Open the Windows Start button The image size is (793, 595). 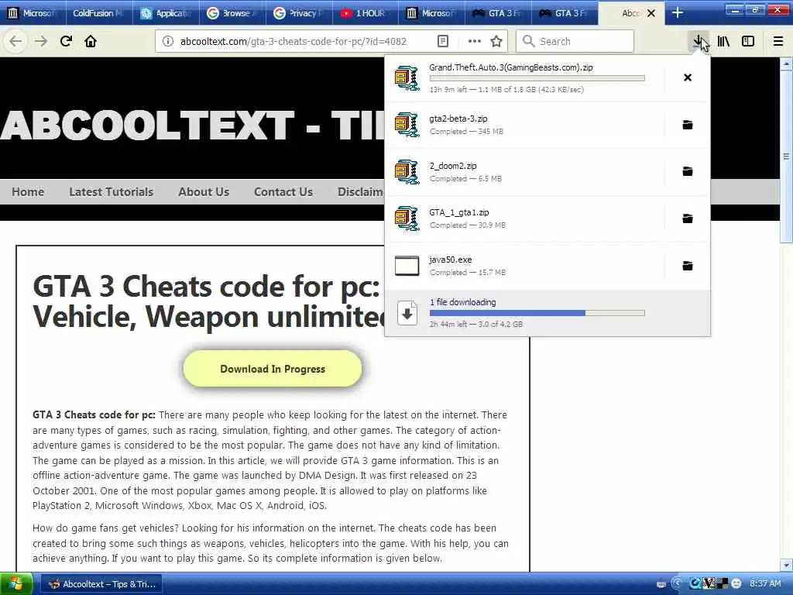(16, 584)
